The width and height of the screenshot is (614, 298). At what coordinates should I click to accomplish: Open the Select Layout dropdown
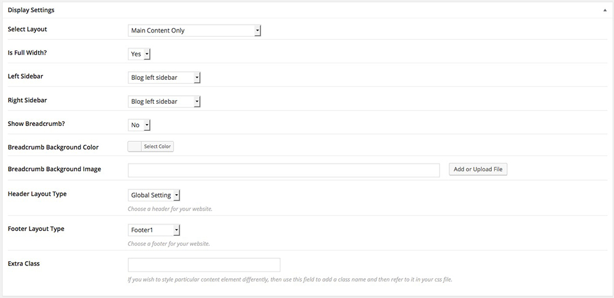pyautogui.click(x=195, y=30)
